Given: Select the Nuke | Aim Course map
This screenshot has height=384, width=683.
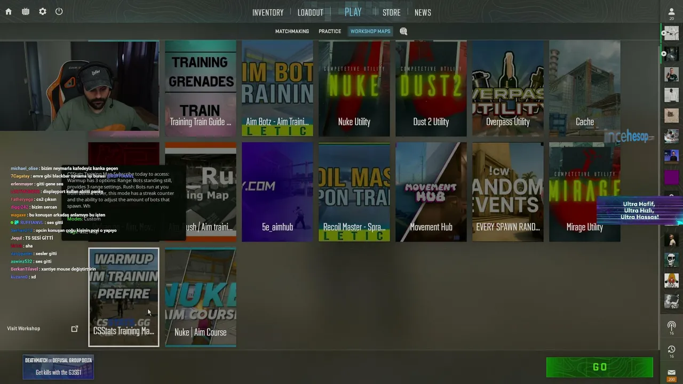Looking at the screenshot, I should [201, 297].
